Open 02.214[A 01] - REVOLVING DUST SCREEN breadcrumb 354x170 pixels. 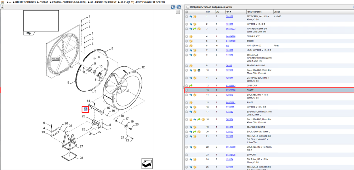click(143, 2)
